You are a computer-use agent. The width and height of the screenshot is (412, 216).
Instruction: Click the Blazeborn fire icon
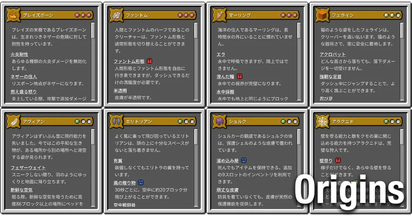click(13, 15)
